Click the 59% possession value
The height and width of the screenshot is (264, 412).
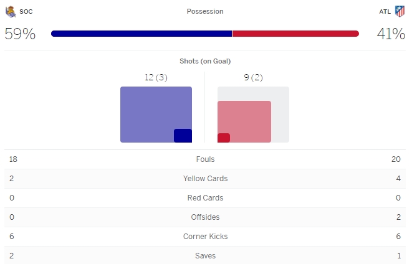click(x=20, y=34)
